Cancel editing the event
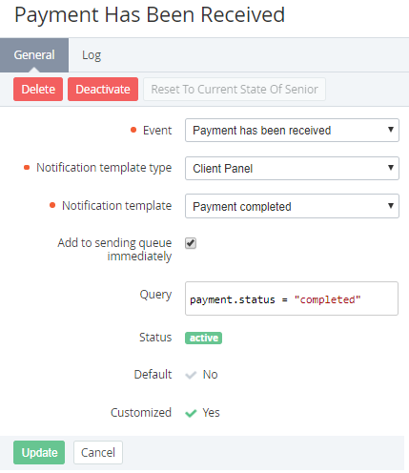 [x=98, y=452]
